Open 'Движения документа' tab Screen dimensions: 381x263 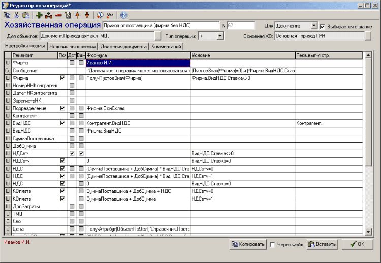[123, 46]
